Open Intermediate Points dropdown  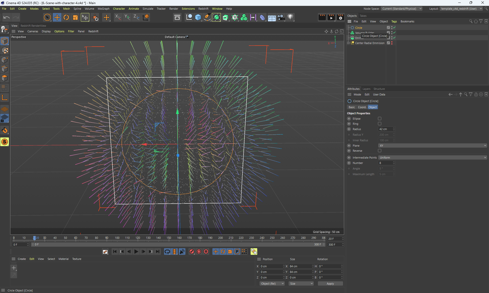[432, 158]
